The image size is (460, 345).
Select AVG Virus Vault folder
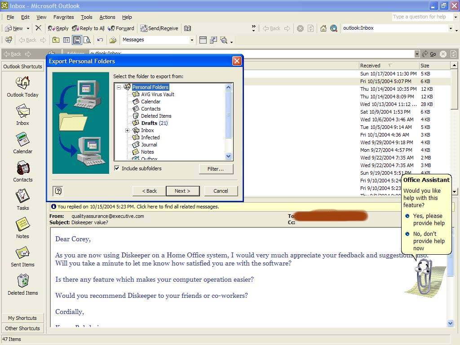pyautogui.click(x=153, y=94)
